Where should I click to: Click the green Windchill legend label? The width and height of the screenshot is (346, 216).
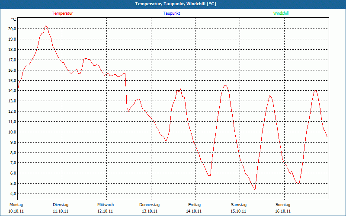click(281, 13)
